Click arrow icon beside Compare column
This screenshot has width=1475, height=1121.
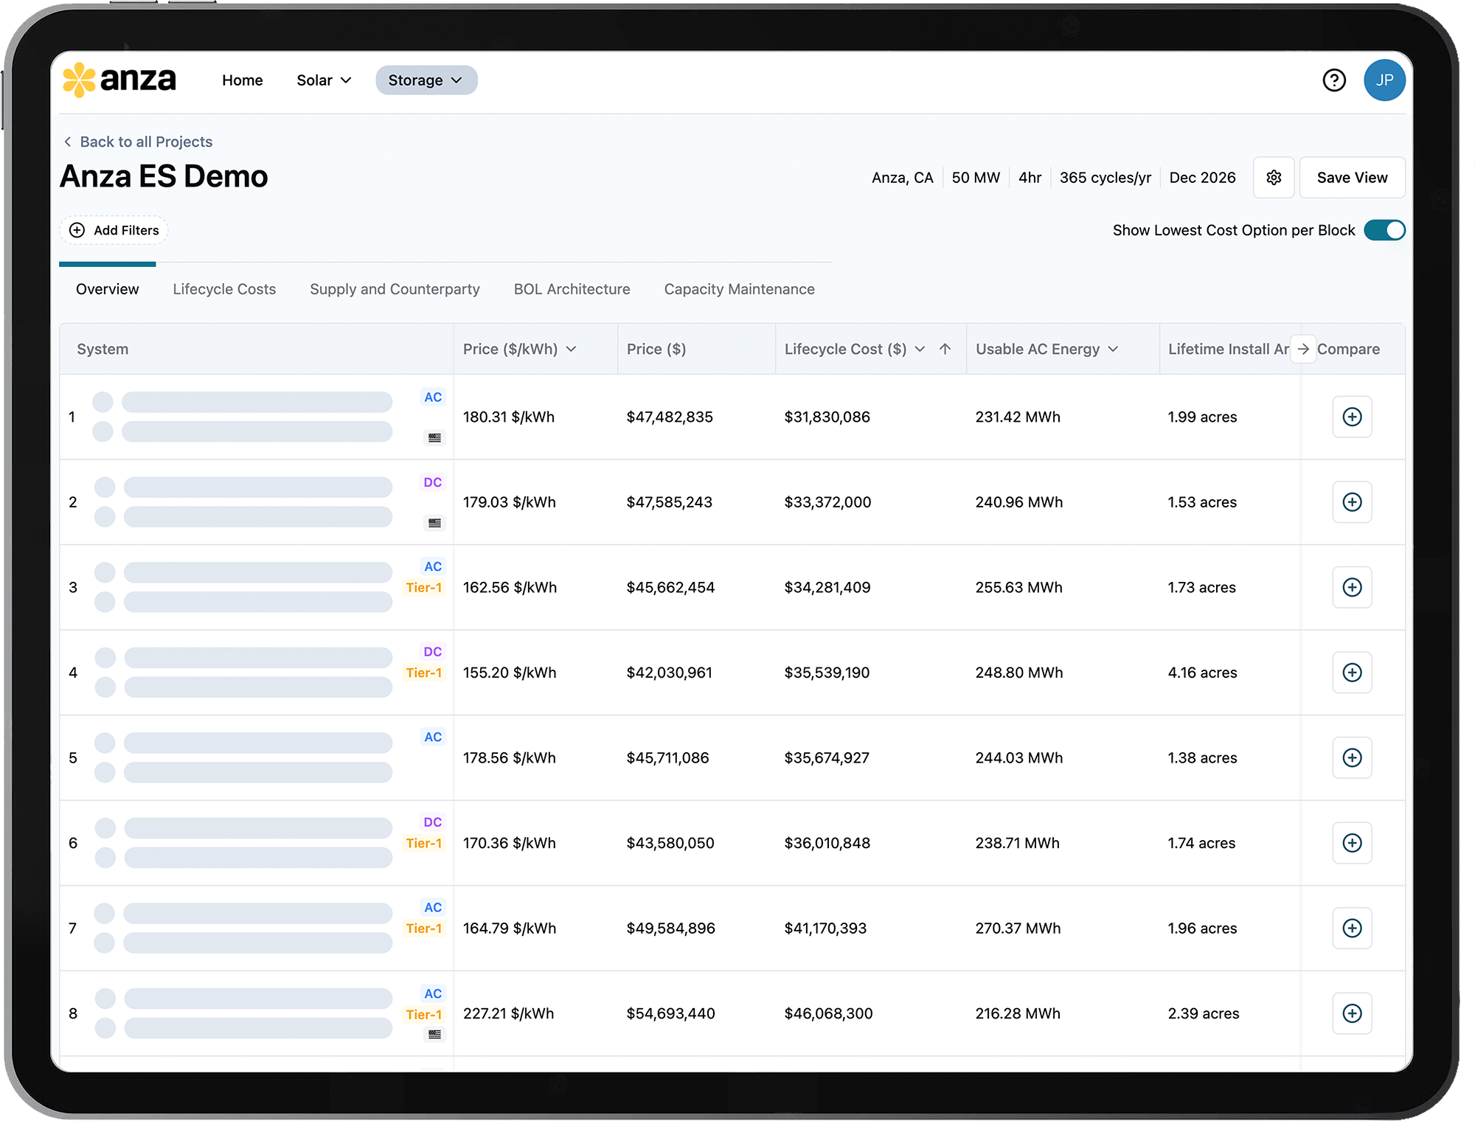[x=1303, y=349]
